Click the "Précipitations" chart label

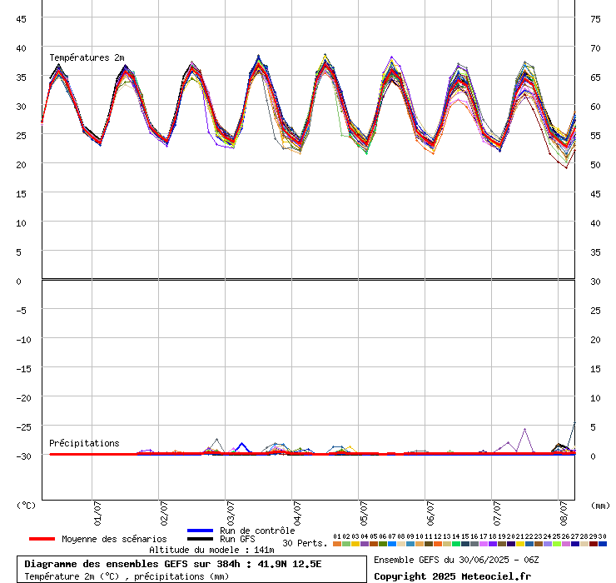(84, 443)
